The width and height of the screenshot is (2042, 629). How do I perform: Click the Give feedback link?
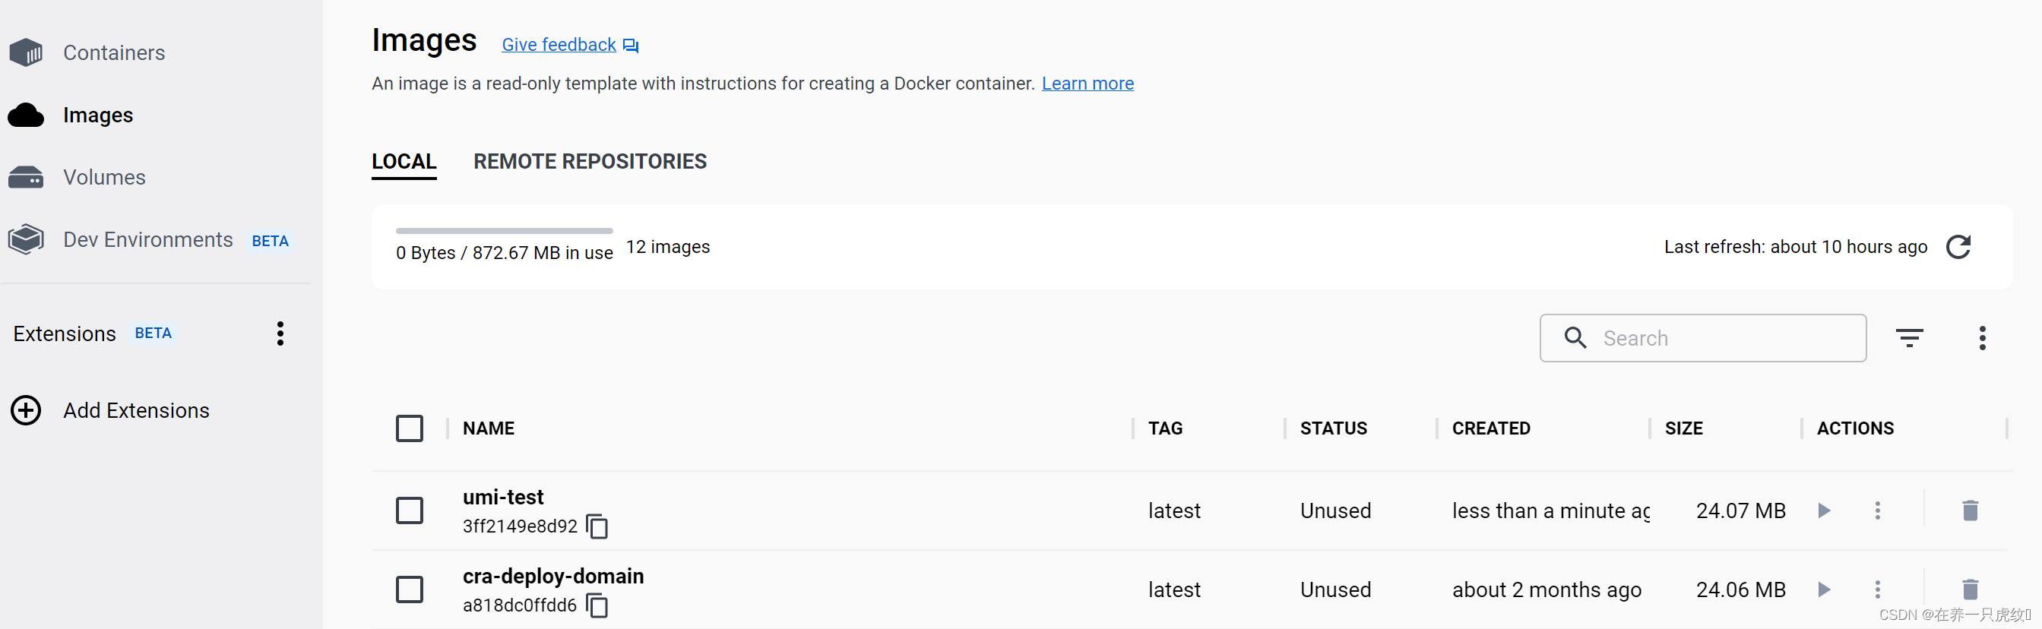559,45
